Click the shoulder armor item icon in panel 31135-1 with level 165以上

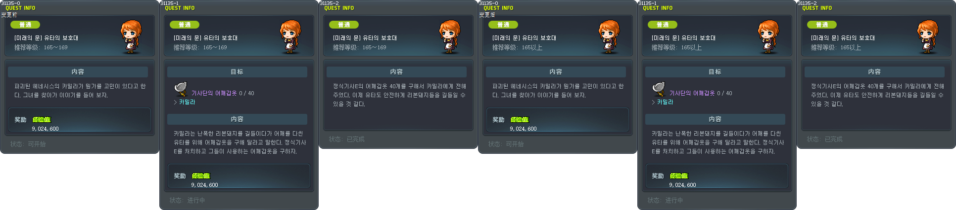[x=659, y=89]
